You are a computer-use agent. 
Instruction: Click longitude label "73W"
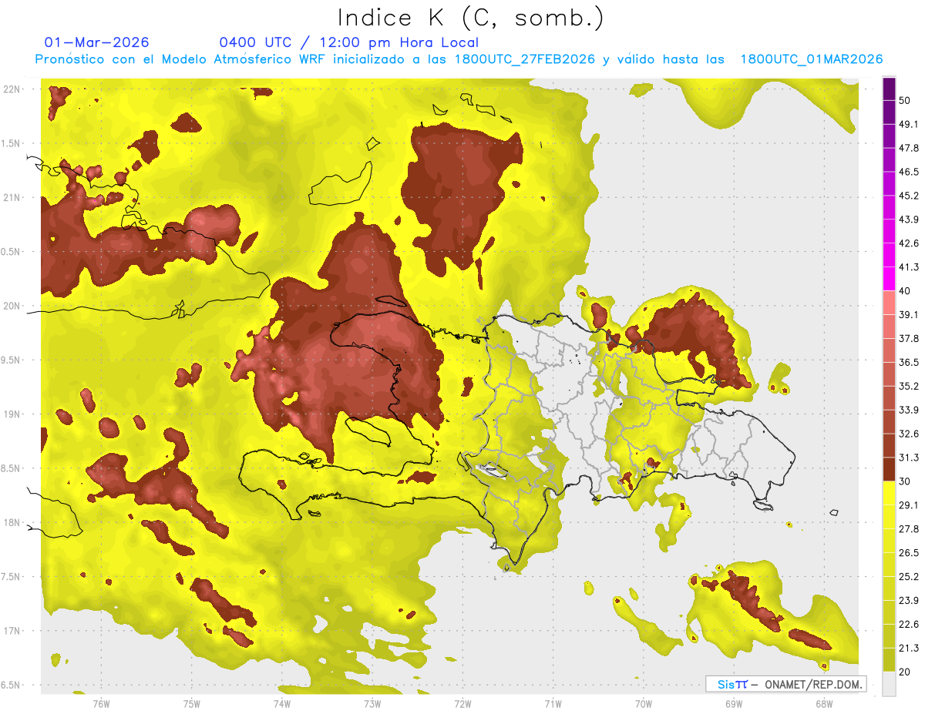pyautogui.click(x=372, y=703)
